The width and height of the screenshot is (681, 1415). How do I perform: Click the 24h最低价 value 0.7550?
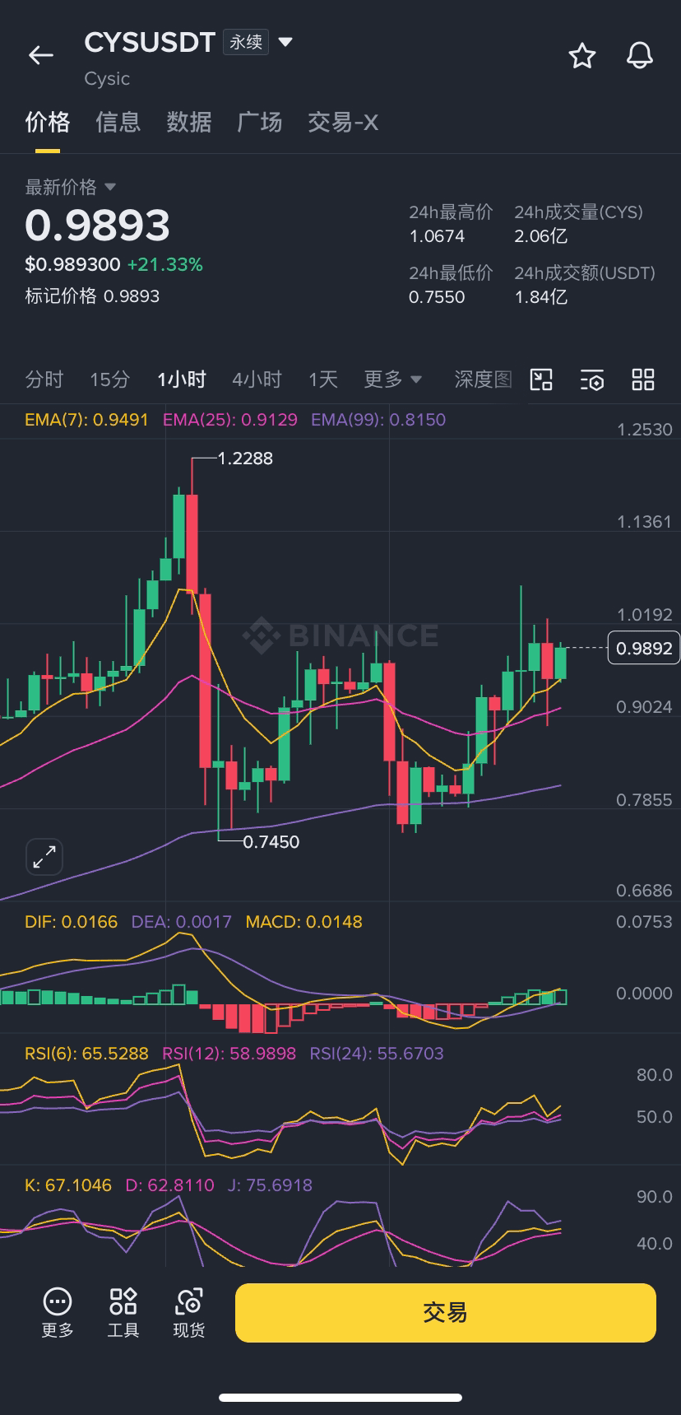[437, 297]
